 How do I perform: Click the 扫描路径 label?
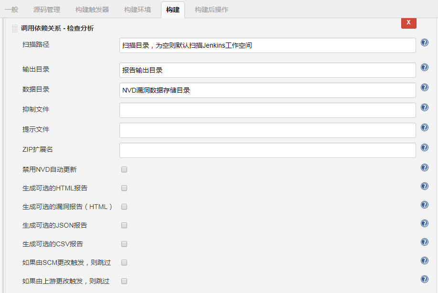click(x=36, y=44)
